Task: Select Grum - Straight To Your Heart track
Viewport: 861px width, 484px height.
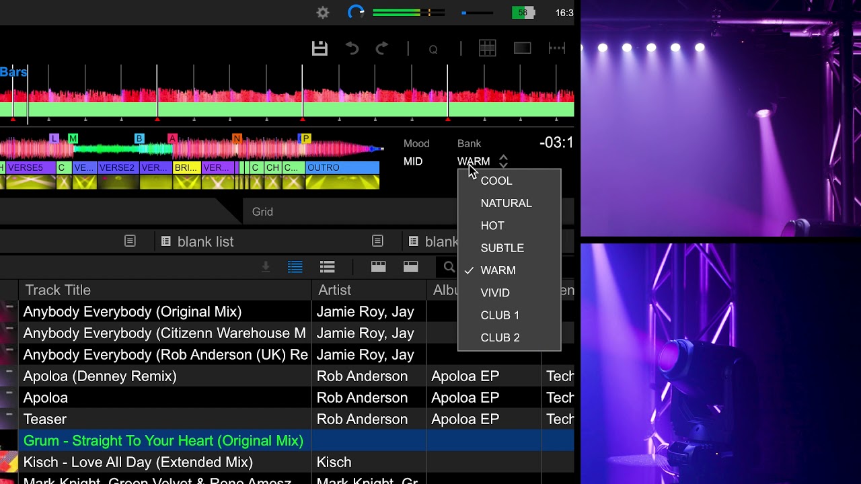Action: (163, 440)
